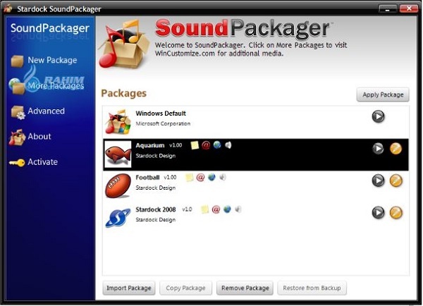423x306 pixels.
Task: Select the Football package thumbnail
Action: point(118,186)
